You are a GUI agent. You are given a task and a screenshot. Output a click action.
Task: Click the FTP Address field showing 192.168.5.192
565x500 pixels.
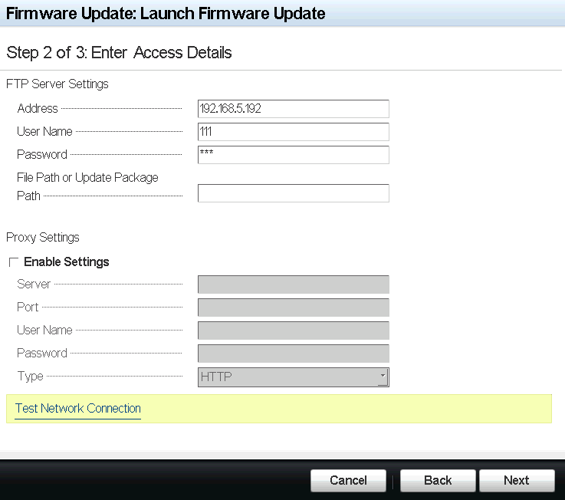[293, 109]
